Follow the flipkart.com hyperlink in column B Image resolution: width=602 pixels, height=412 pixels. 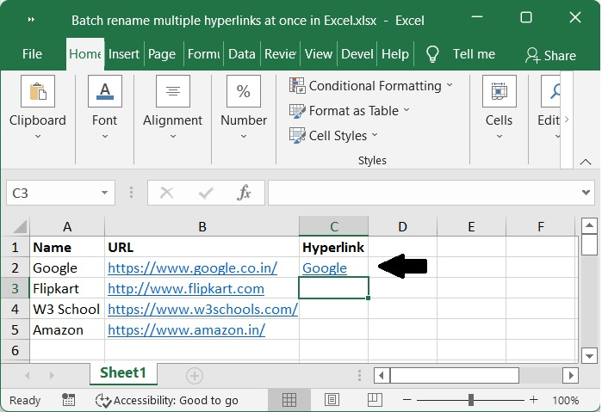pos(185,289)
